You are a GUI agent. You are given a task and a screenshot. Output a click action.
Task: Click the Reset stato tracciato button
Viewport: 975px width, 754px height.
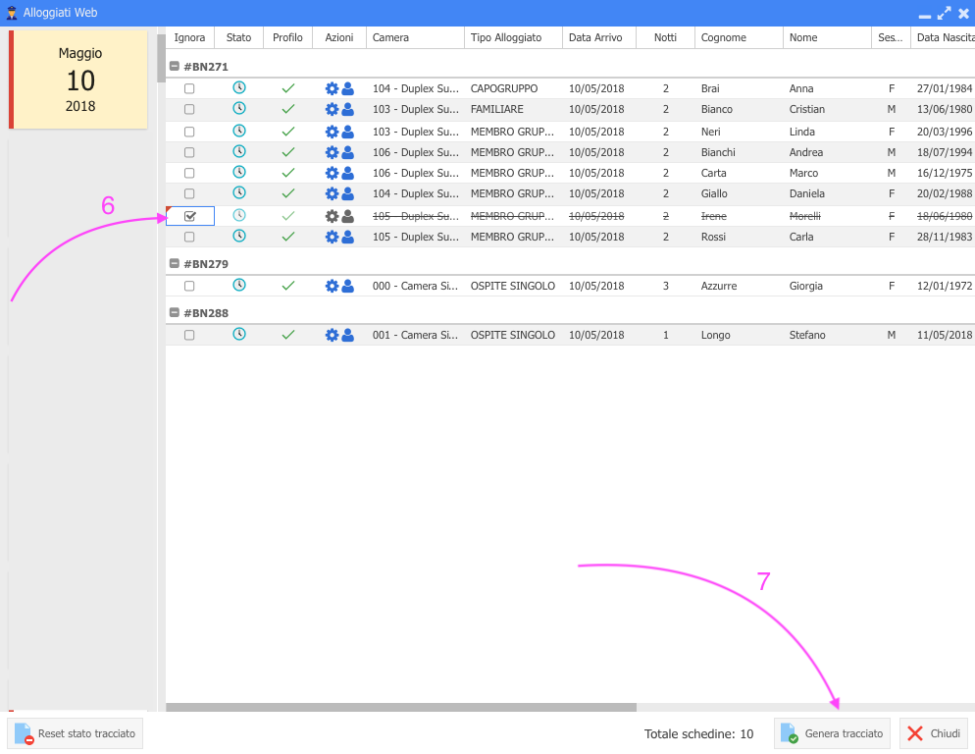76,733
